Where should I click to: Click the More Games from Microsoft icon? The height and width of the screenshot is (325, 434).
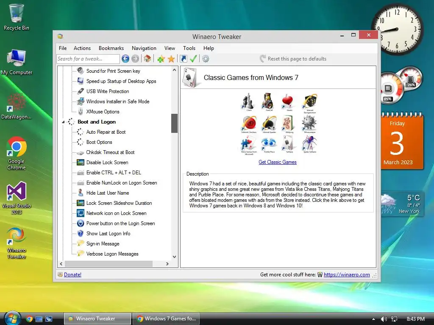248,146
